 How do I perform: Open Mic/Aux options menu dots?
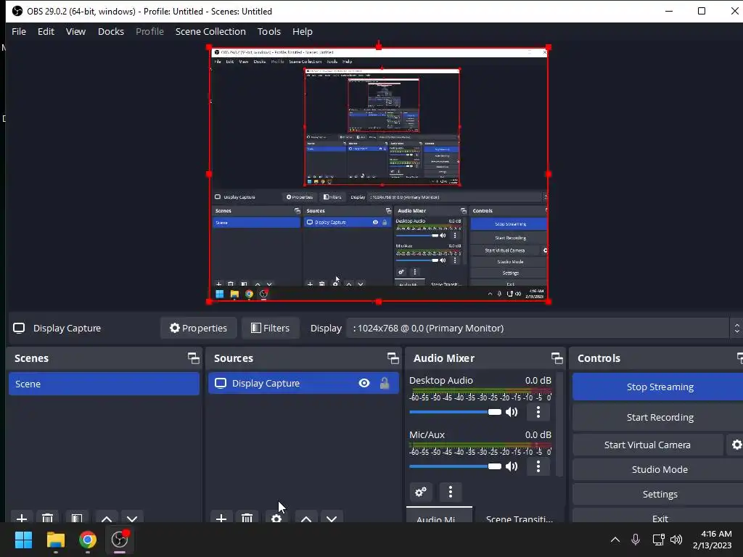point(538,466)
